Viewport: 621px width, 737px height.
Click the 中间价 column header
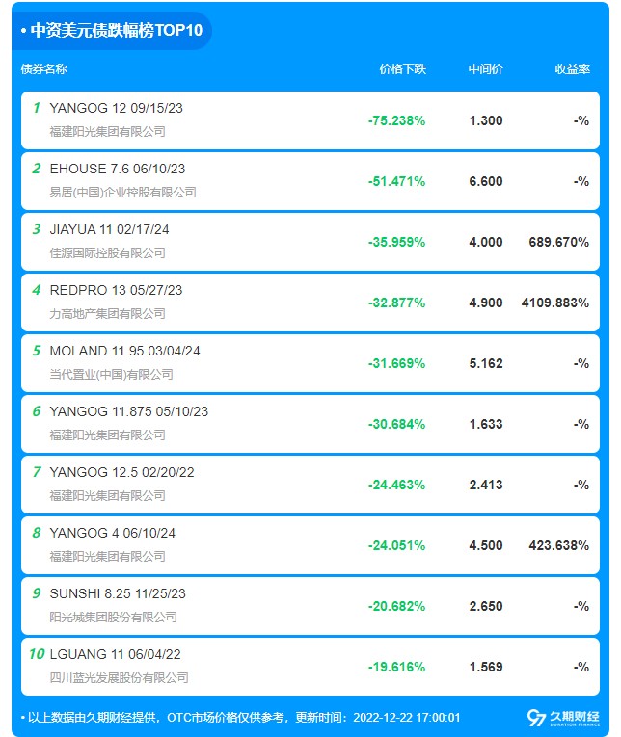click(x=485, y=69)
